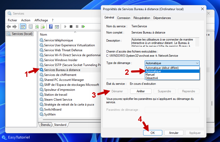Click the Stop service square icon

point(71,27)
